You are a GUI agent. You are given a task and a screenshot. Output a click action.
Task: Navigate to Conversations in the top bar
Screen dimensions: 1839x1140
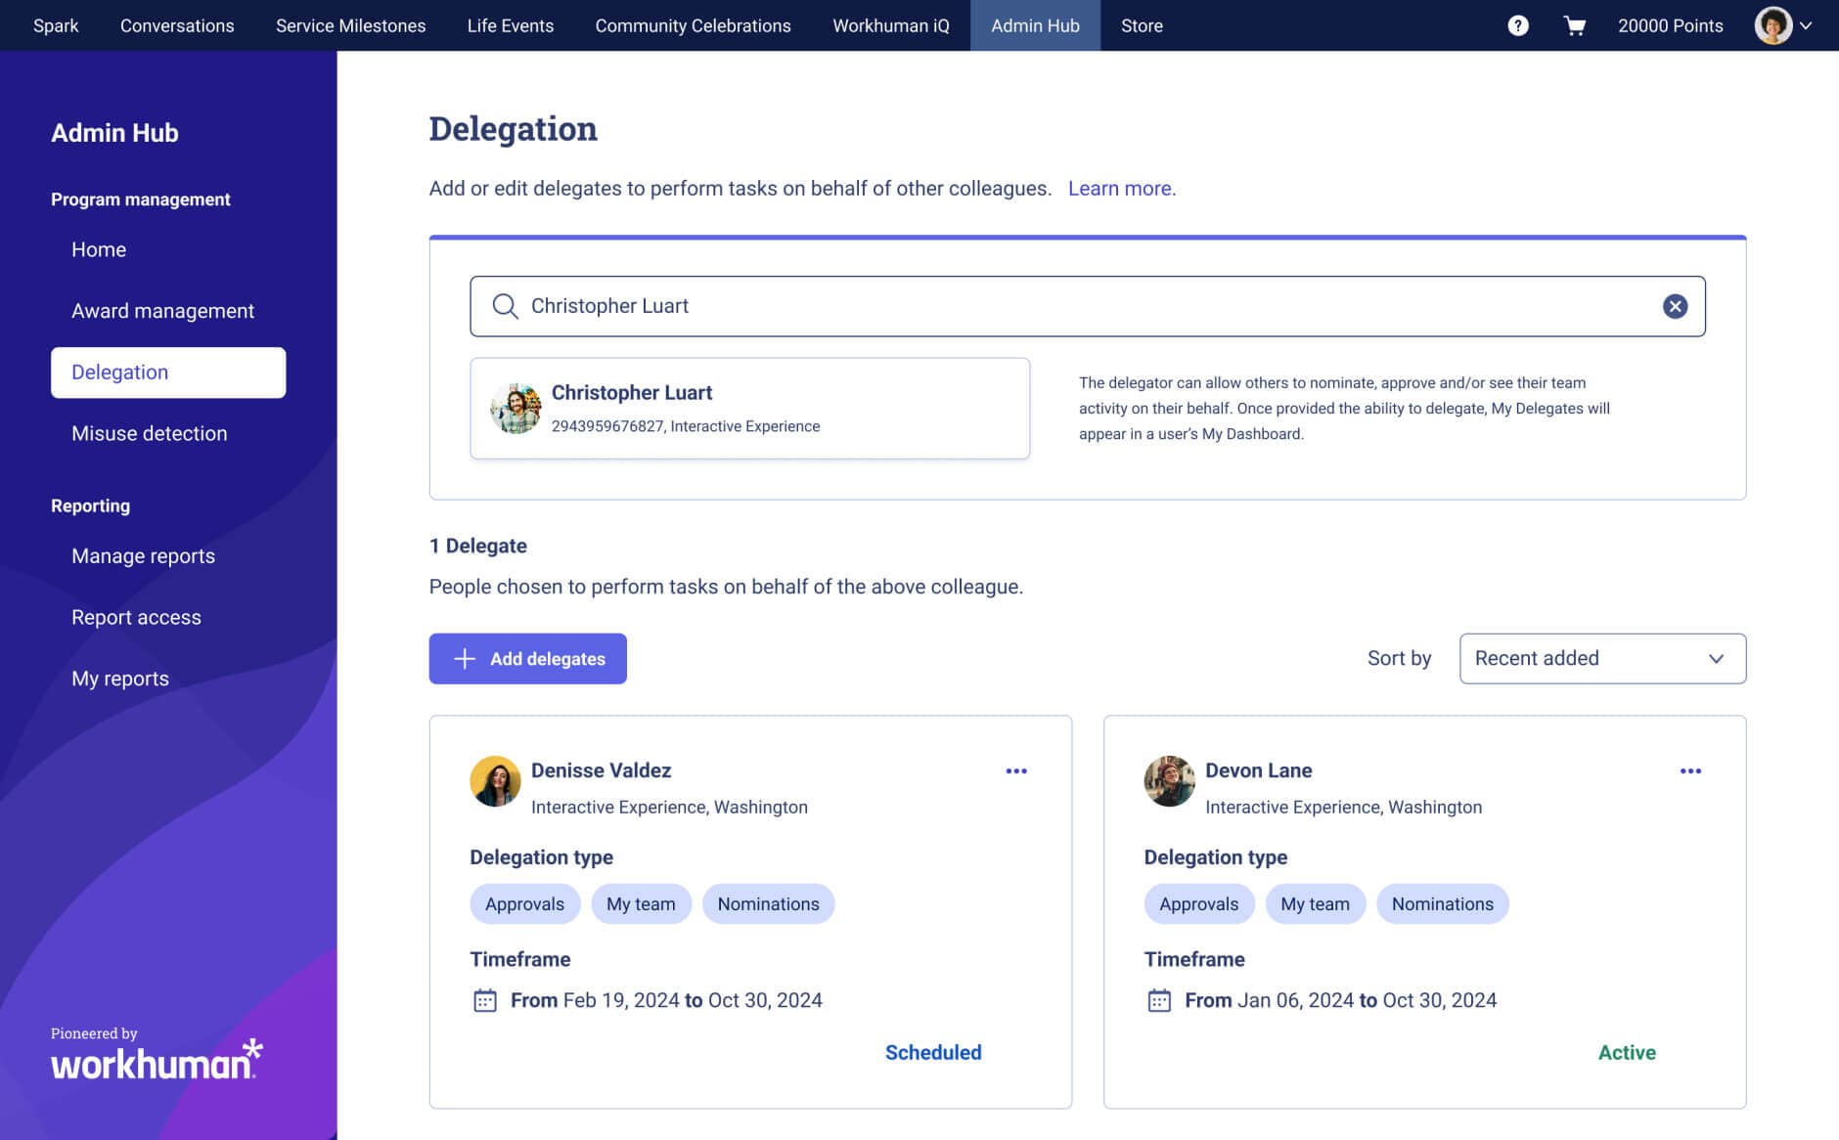click(177, 25)
